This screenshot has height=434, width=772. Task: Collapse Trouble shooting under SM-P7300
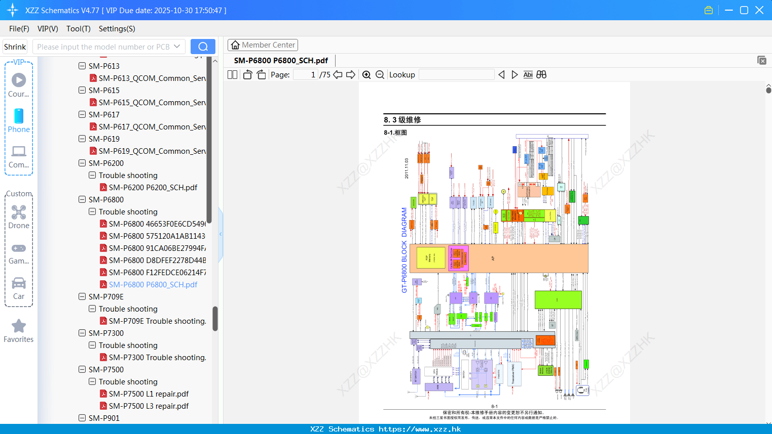coord(92,345)
